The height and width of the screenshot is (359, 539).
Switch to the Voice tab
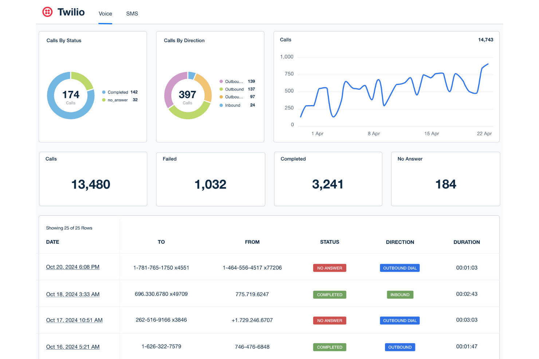(x=105, y=14)
